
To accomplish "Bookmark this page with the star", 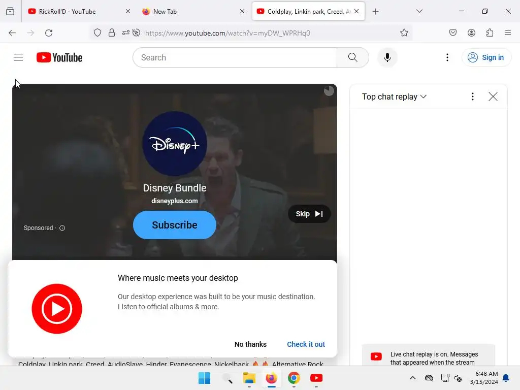I will pos(404,32).
